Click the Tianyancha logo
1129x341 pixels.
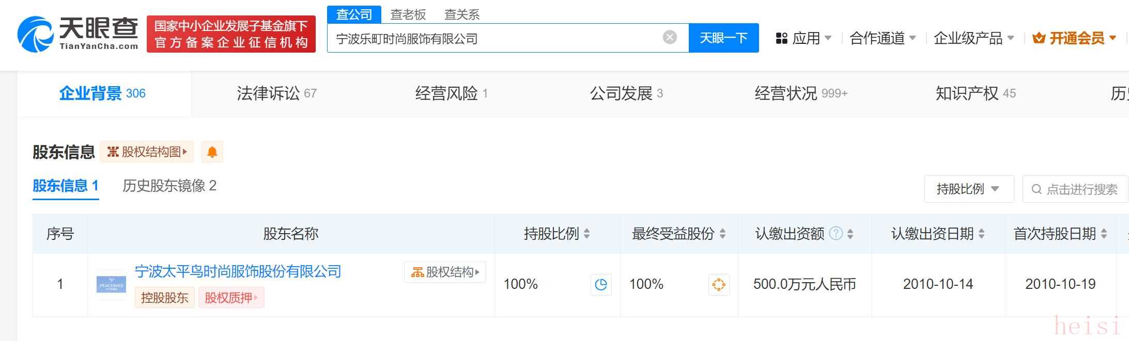click(78, 34)
